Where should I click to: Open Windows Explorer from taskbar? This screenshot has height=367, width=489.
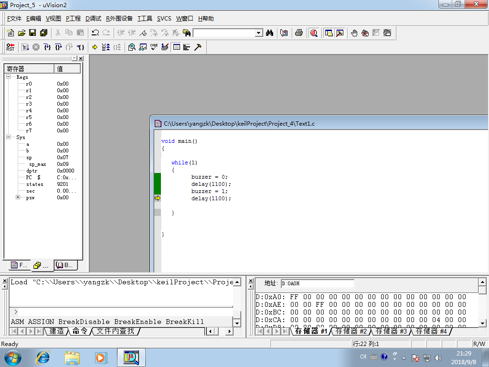click(x=72, y=357)
